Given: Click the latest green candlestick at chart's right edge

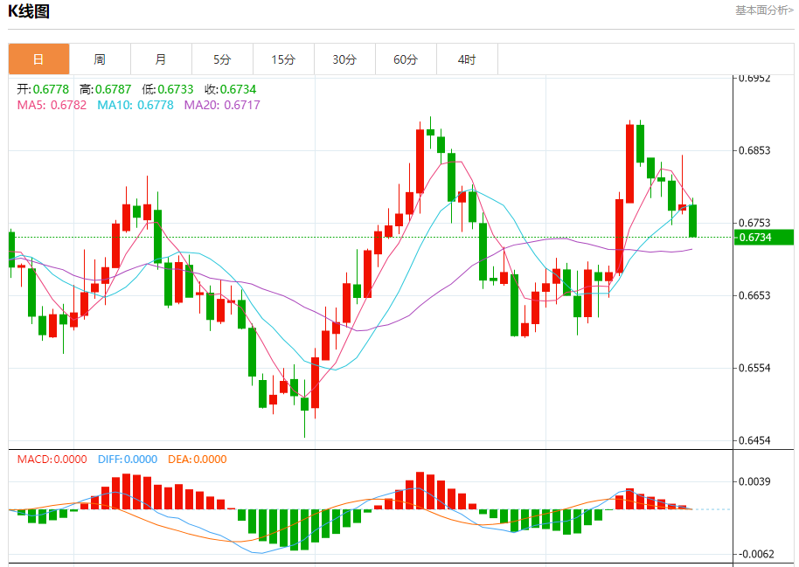Looking at the screenshot, I should click(692, 220).
